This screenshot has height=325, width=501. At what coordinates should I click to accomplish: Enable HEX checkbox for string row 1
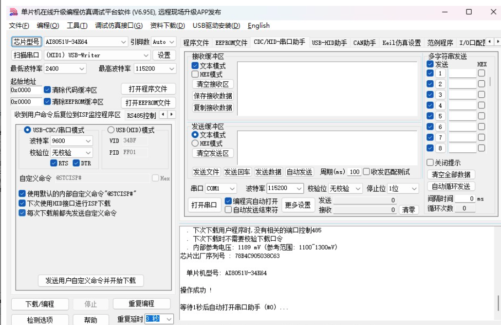click(482, 73)
